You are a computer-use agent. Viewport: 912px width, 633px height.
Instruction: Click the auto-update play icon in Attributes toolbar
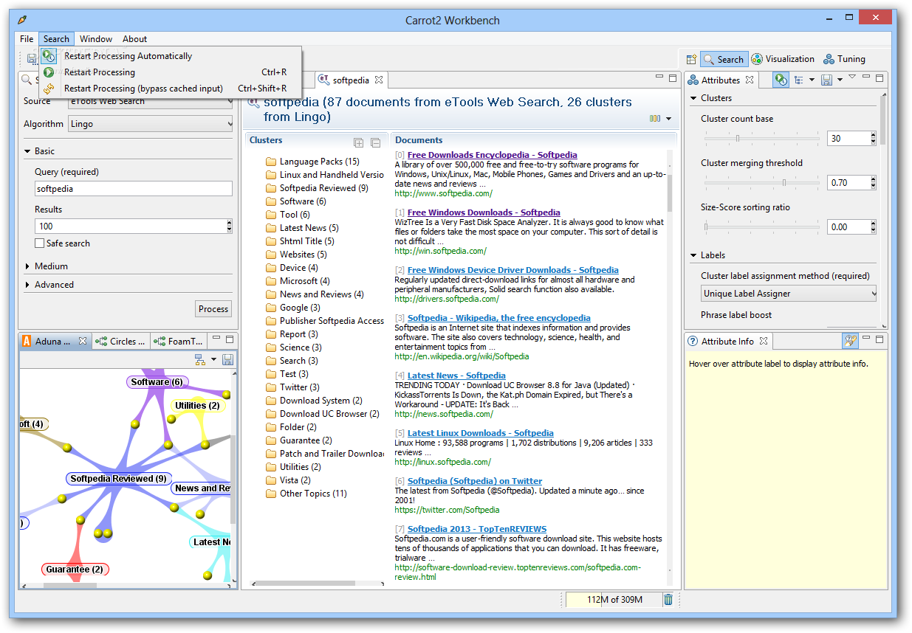click(781, 80)
